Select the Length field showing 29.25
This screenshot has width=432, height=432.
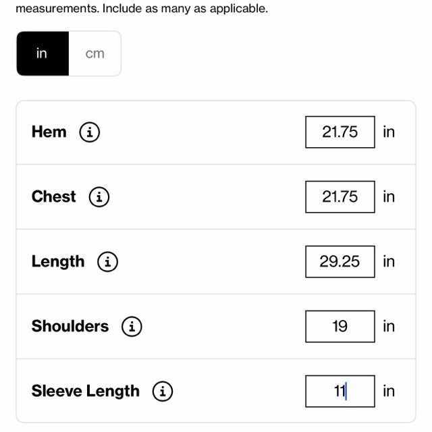click(340, 262)
